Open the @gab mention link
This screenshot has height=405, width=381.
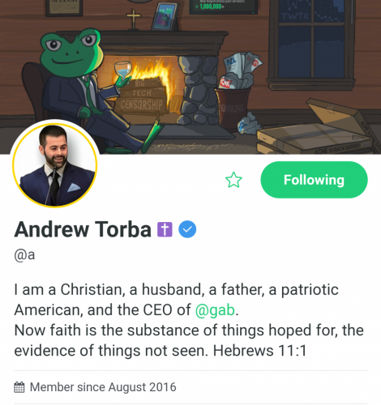[x=215, y=309]
